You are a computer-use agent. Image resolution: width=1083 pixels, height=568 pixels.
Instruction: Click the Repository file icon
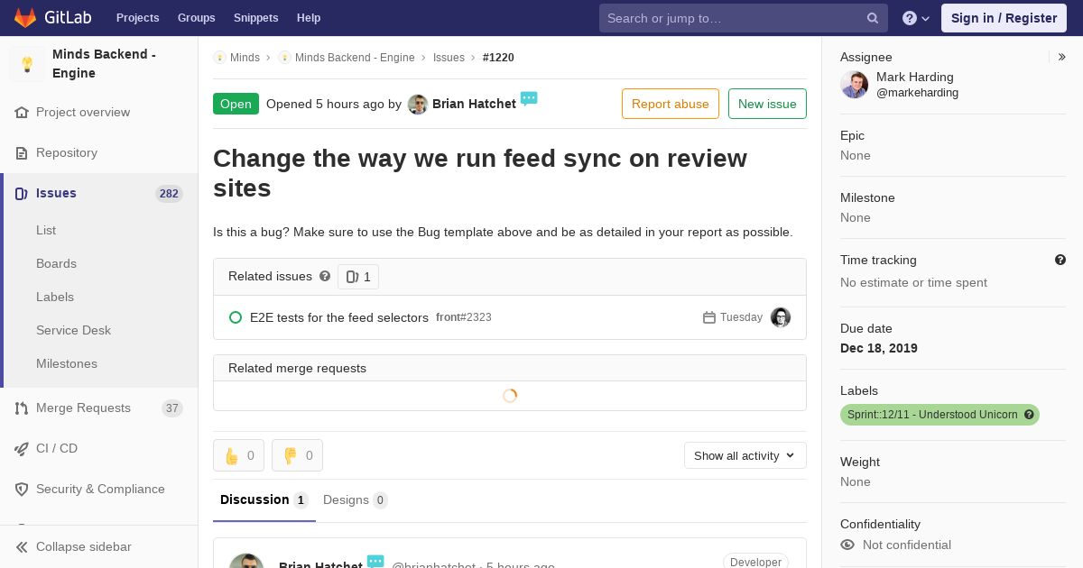point(22,153)
